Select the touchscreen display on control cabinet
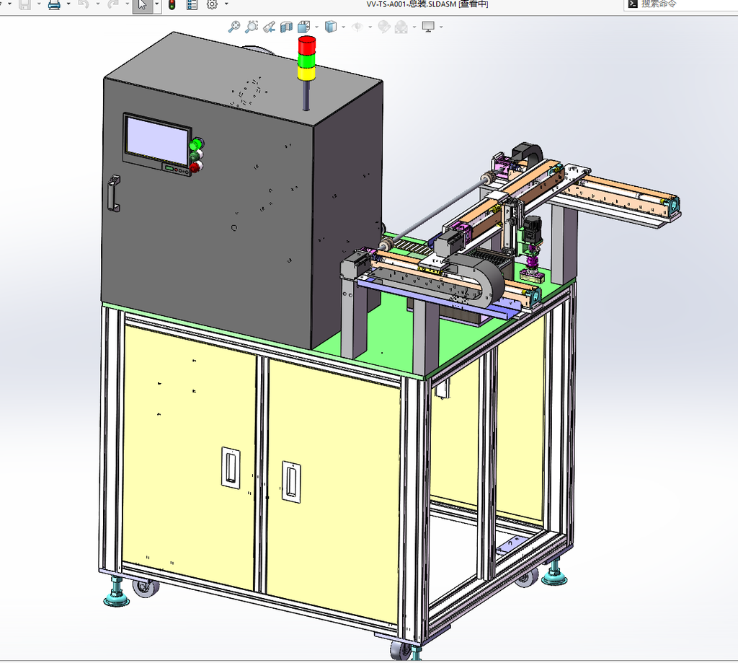The height and width of the screenshot is (663, 738). click(158, 140)
